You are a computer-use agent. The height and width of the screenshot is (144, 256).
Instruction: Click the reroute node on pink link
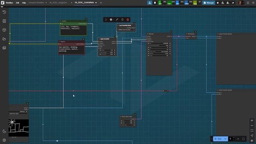coord(165,91)
